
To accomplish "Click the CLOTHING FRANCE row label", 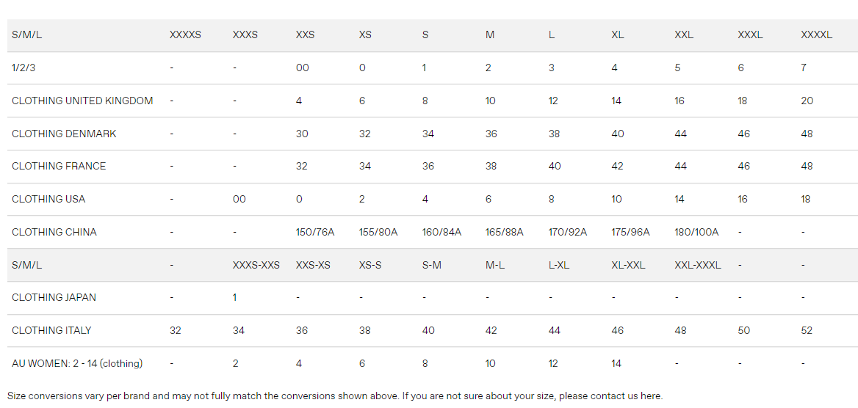I will coord(59,167).
